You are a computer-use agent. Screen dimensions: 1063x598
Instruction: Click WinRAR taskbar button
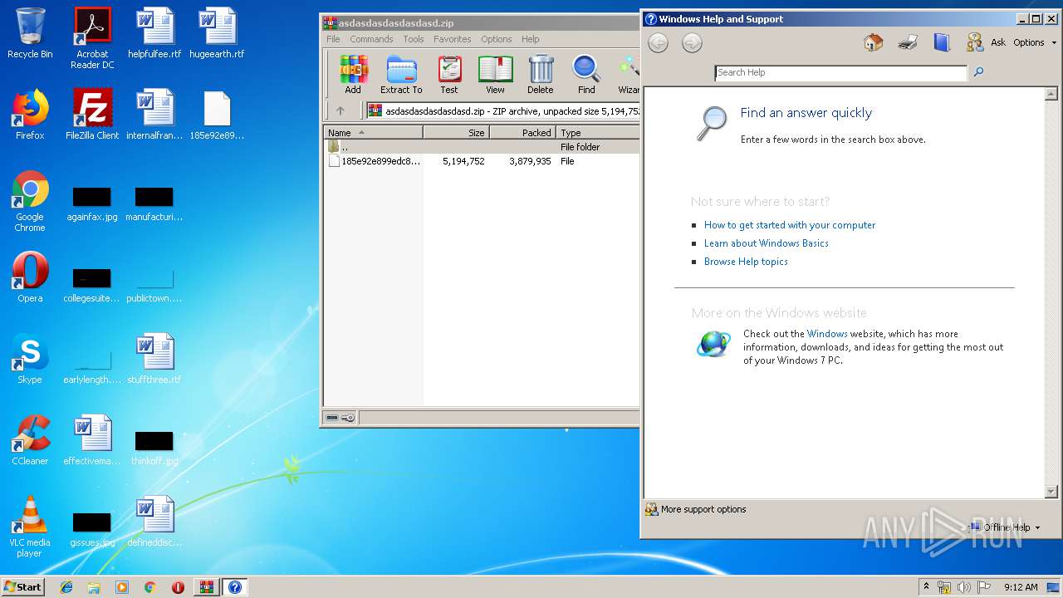pyautogui.click(x=206, y=587)
